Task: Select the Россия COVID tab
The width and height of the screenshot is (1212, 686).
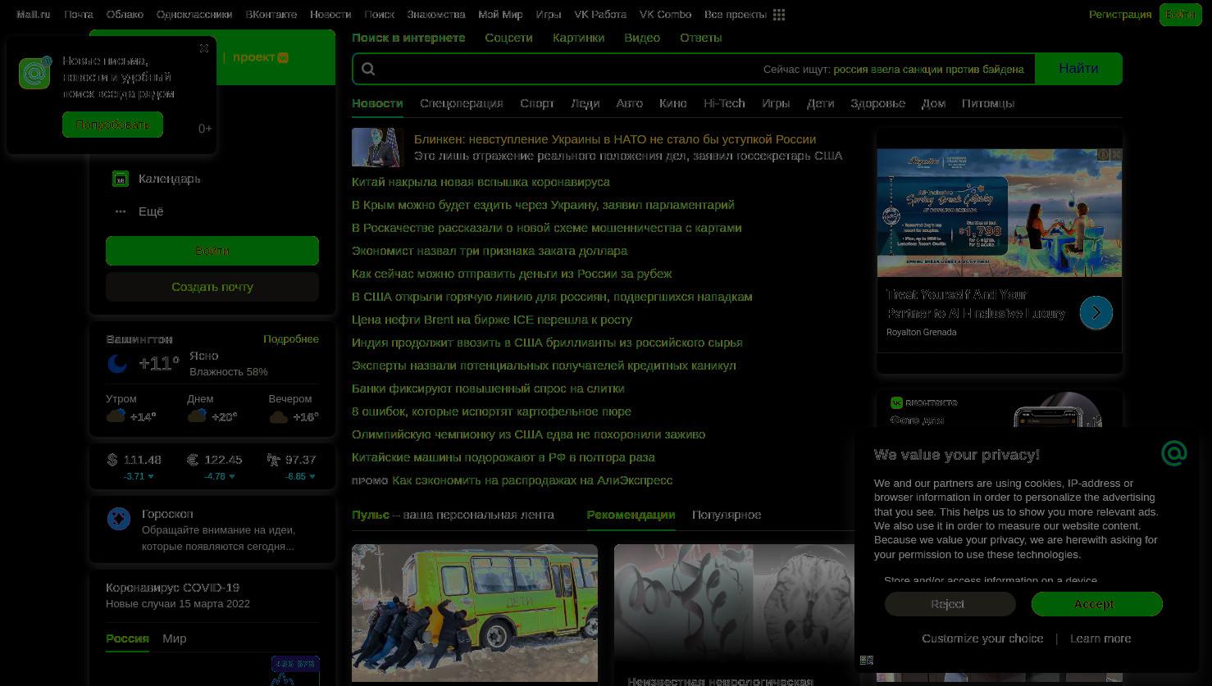Action: pyautogui.click(x=127, y=638)
